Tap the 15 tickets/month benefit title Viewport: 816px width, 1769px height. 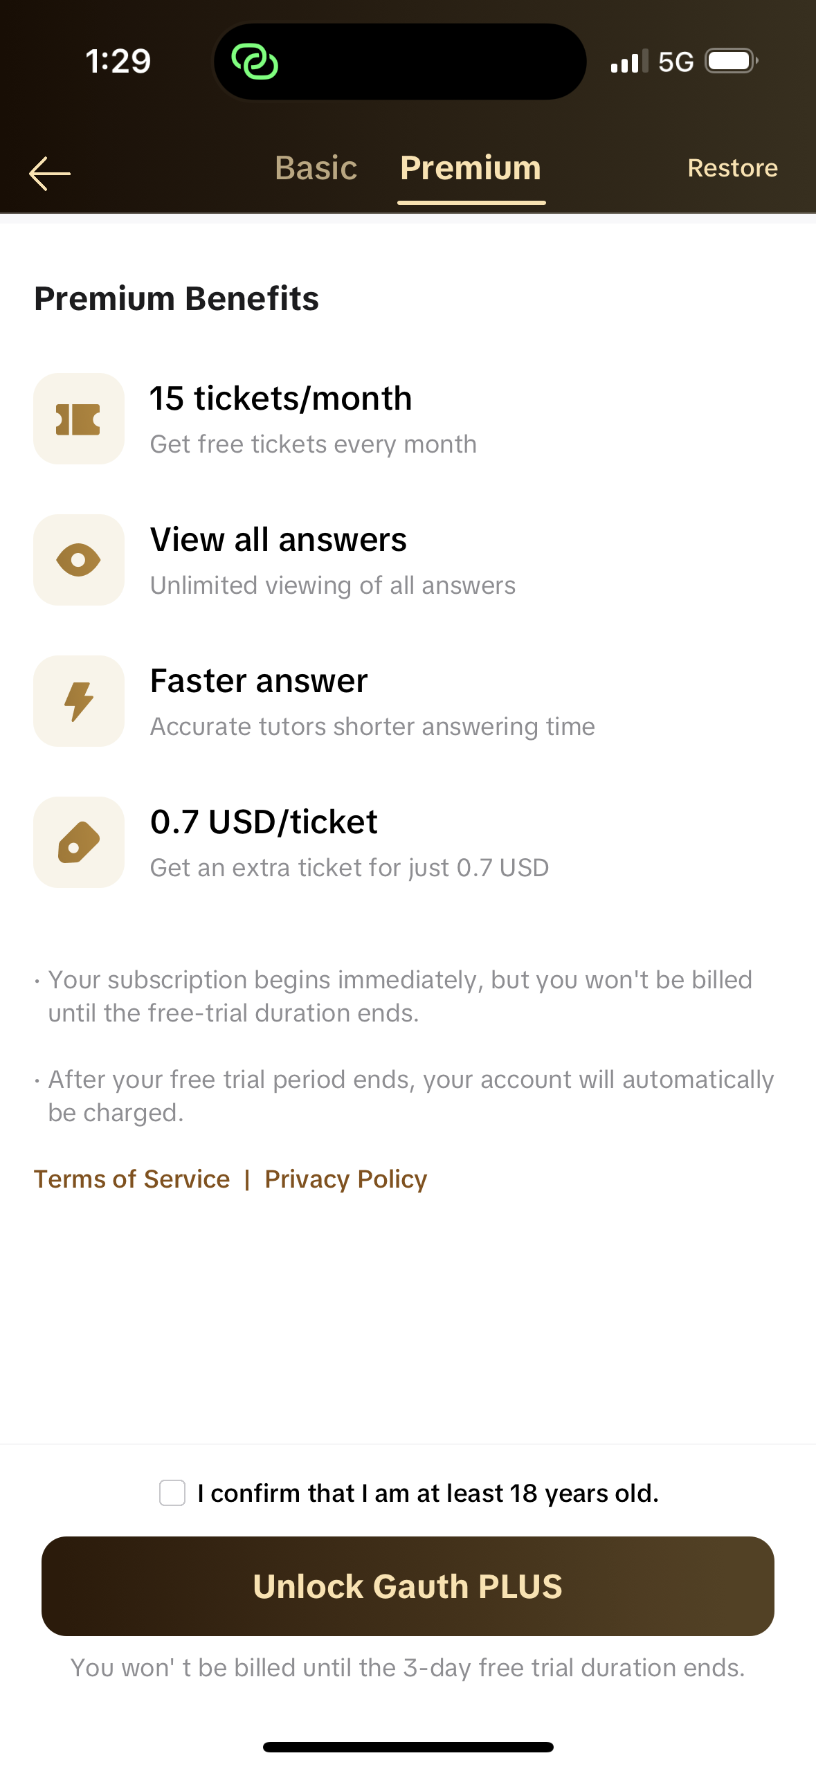[281, 399]
